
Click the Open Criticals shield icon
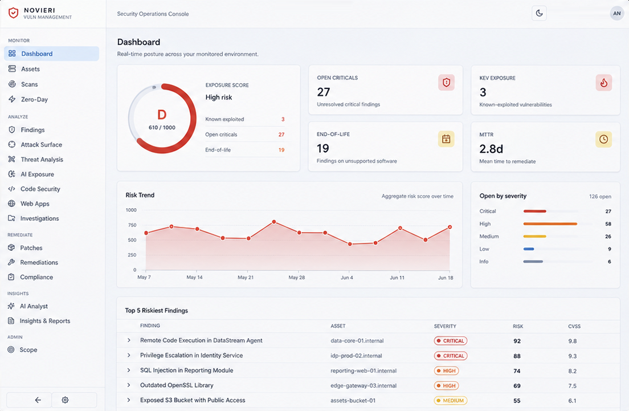[x=446, y=82]
